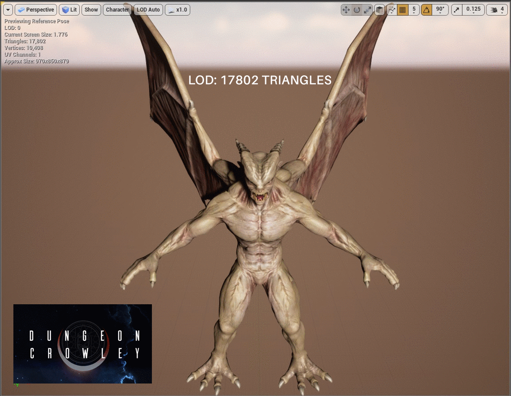This screenshot has width=511, height=396.
Task: Select the translate (move) transform tool
Action: (346, 10)
